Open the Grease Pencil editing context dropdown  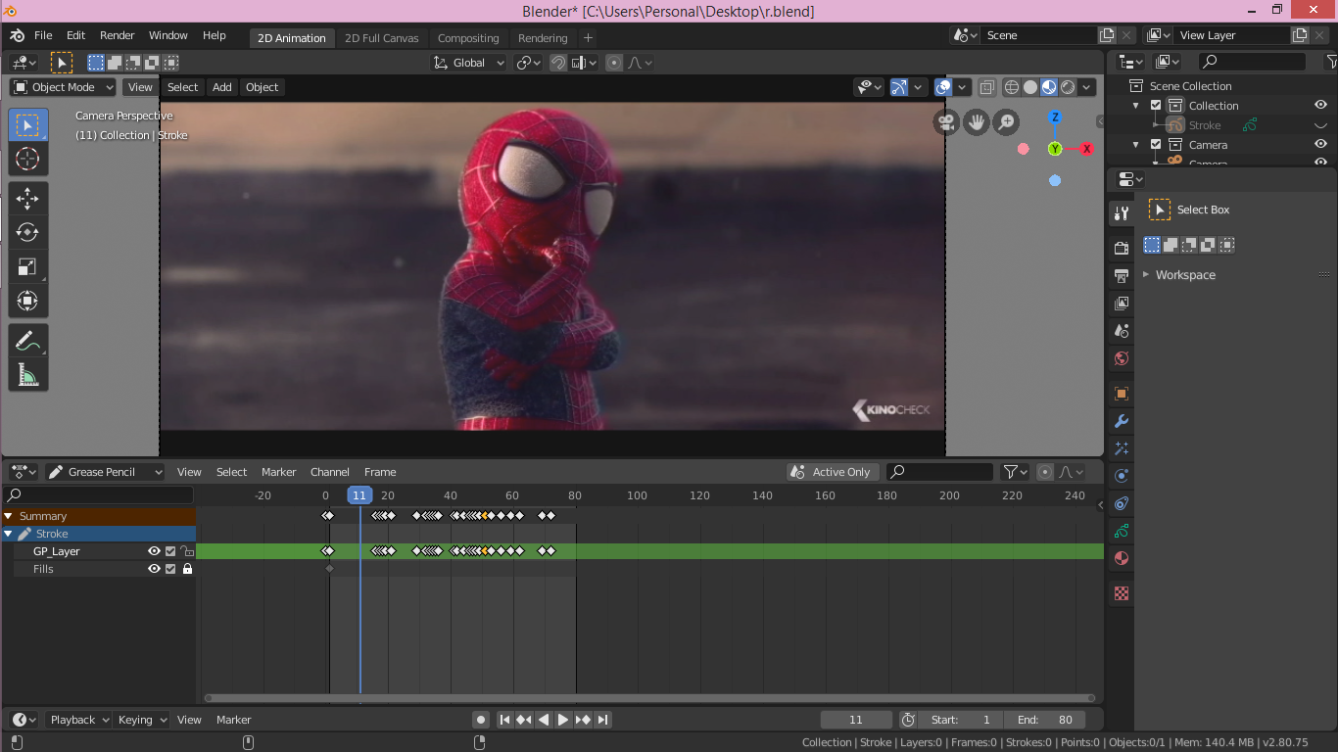pyautogui.click(x=104, y=471)
